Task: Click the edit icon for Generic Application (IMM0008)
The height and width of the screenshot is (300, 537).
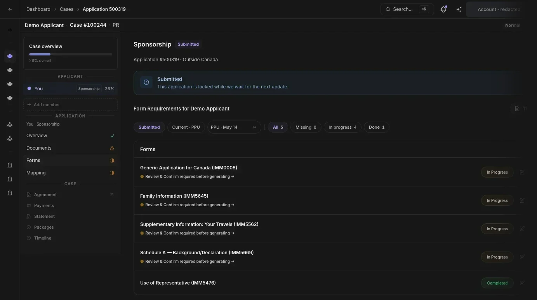Action: click(x=522, y=172)
